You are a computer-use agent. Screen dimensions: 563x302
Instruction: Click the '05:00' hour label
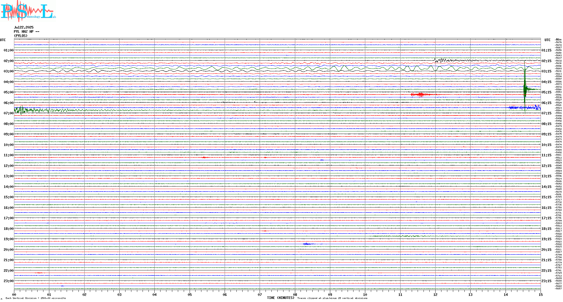point(9,92)
